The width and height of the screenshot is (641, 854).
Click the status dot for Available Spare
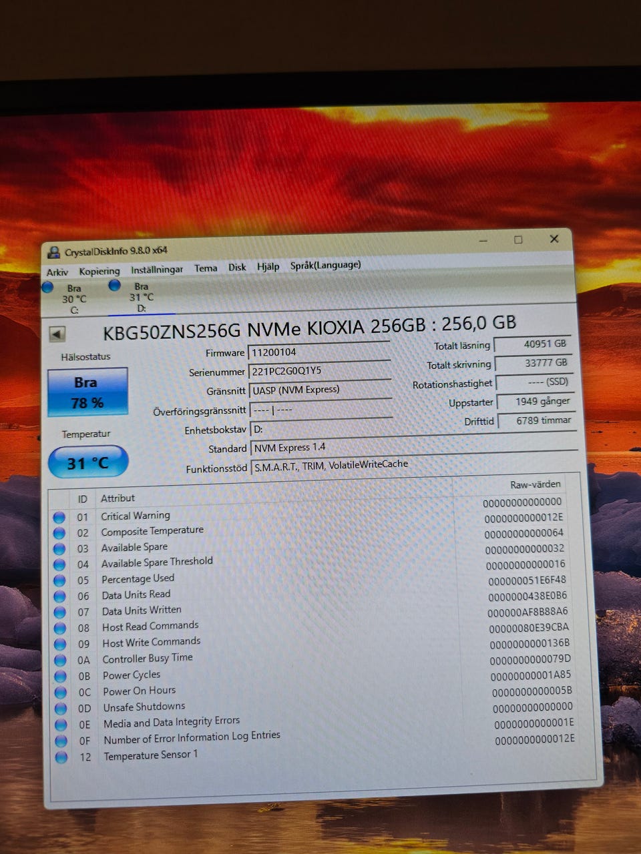point(59,548)
